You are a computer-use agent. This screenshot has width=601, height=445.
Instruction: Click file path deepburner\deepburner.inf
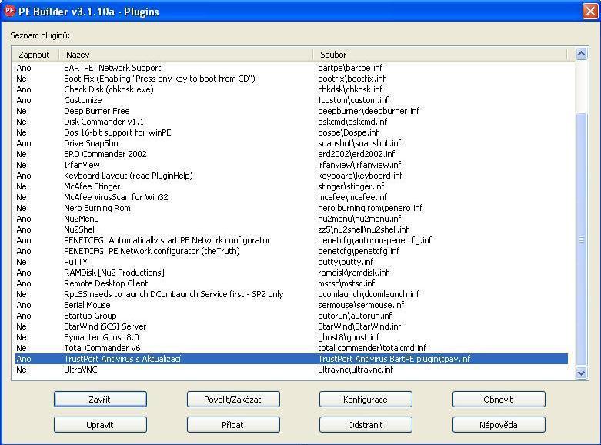pos(369,111)
